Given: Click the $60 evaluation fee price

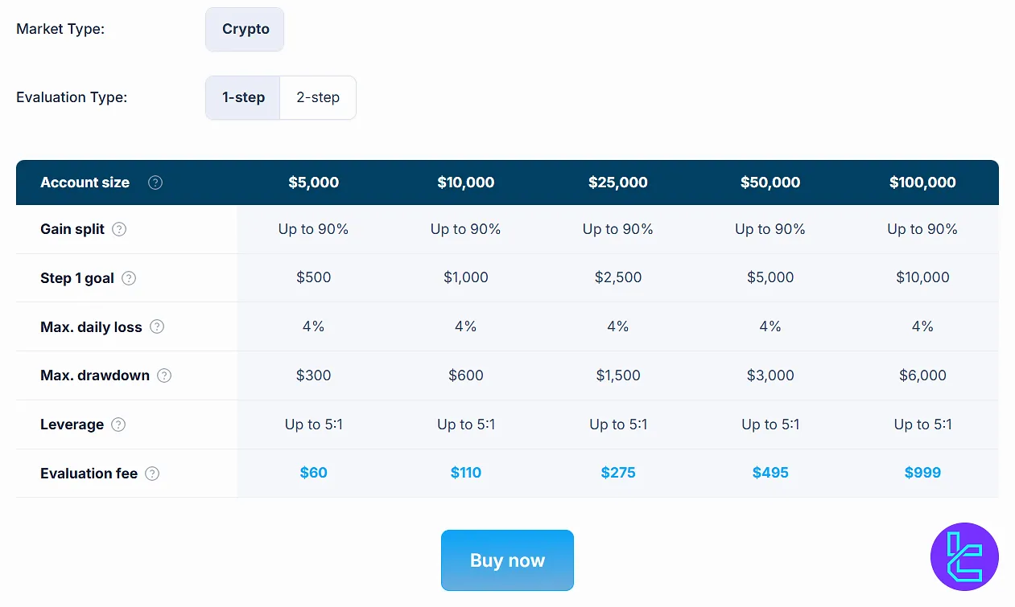Looking at the screenshot, I should pyautogui.click(x=313, y=473).
